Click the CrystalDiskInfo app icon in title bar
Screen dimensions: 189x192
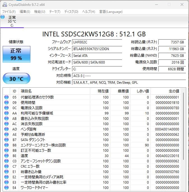click(5, 4)
